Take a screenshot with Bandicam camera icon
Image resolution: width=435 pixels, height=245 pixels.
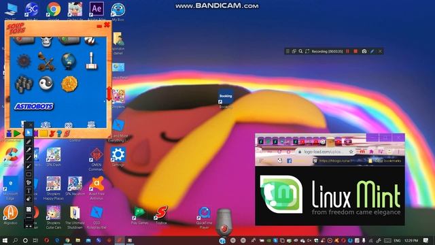(x=364, y=51)
